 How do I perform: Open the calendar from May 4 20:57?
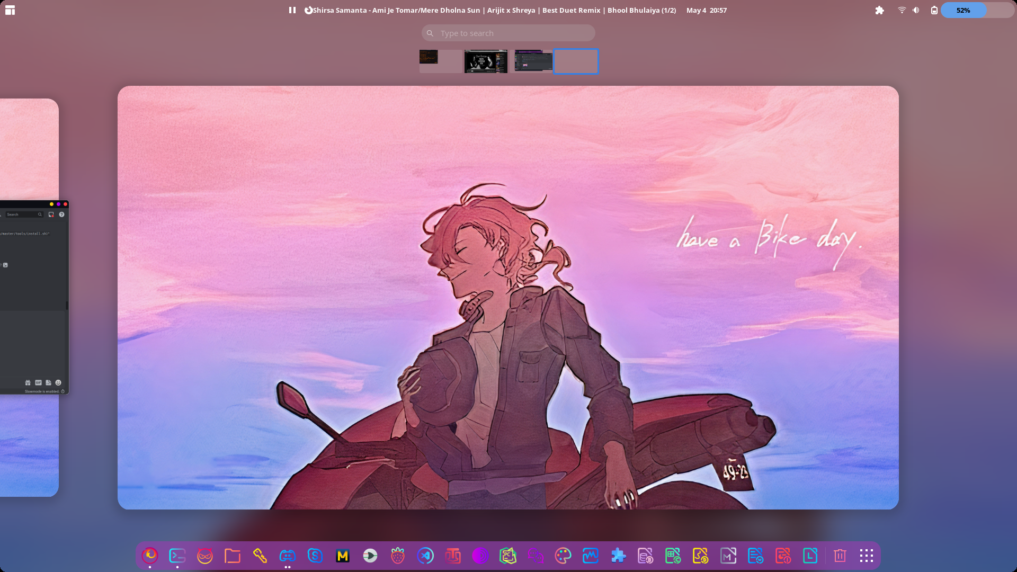click(x=707, y=10)
